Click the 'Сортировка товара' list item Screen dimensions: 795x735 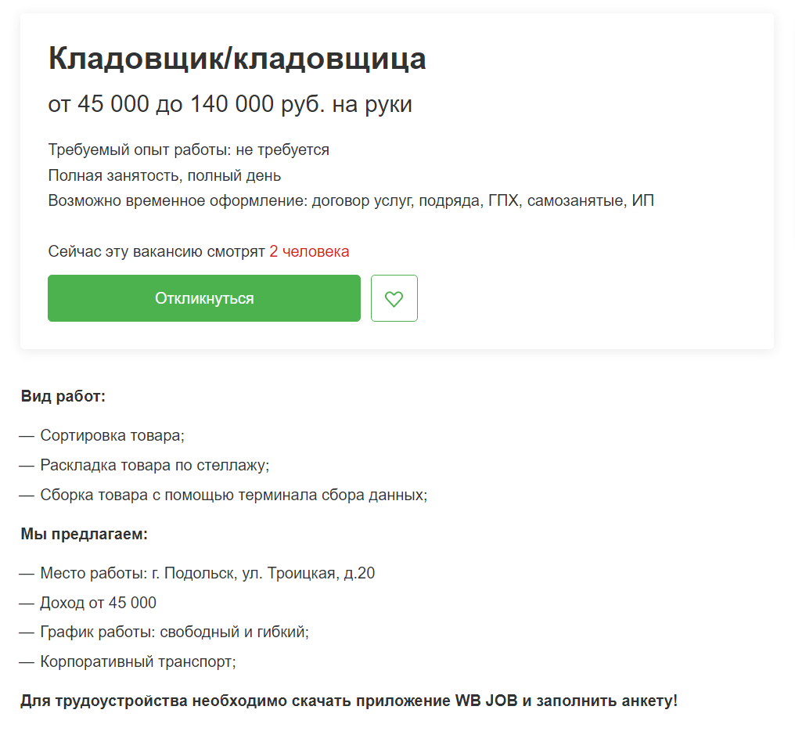click(x=112, y=435)
